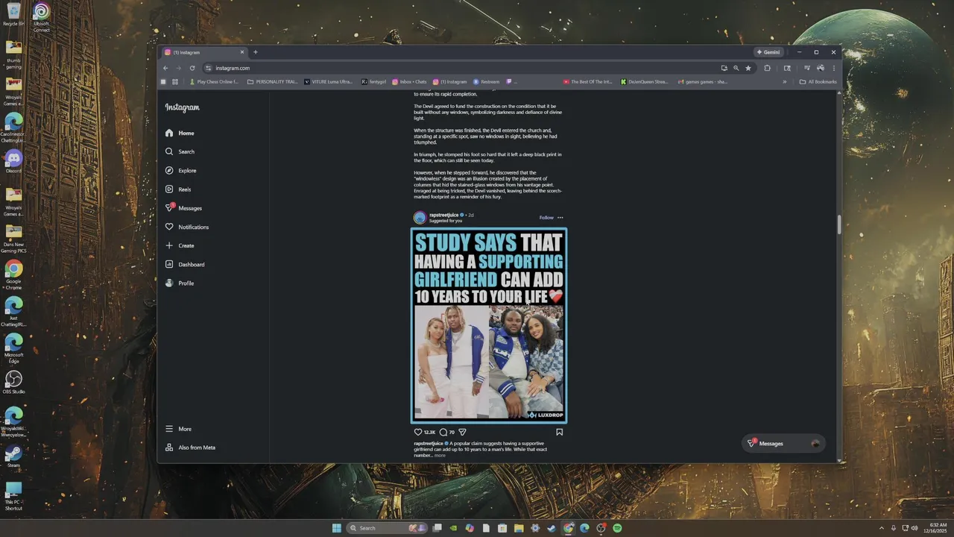This screenshot has width=954, height=537.
Task: Expand Also from Meta
Action: [191, 447]
